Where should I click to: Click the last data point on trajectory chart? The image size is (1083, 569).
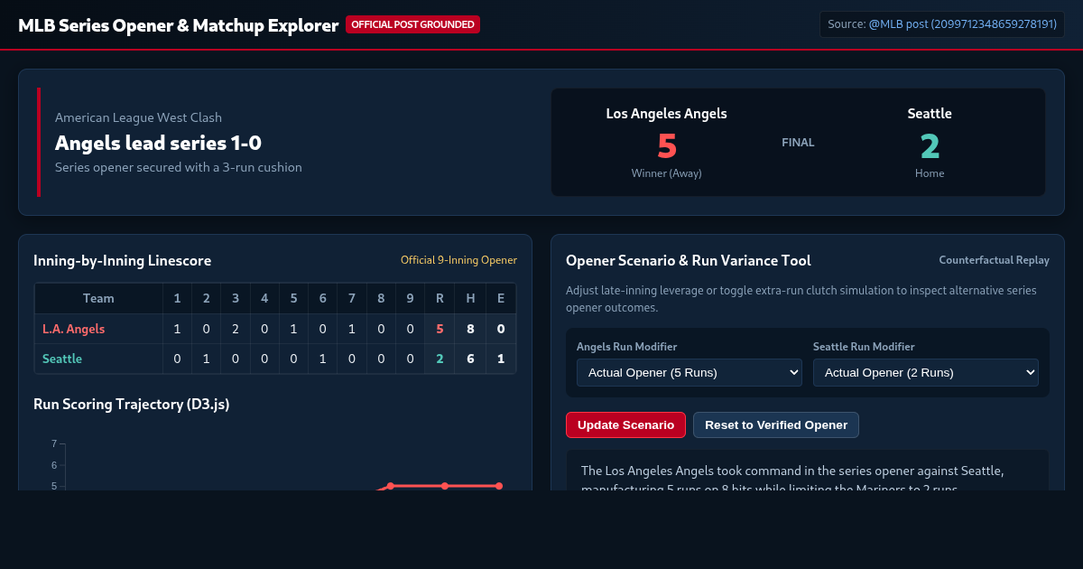[499, 486]
